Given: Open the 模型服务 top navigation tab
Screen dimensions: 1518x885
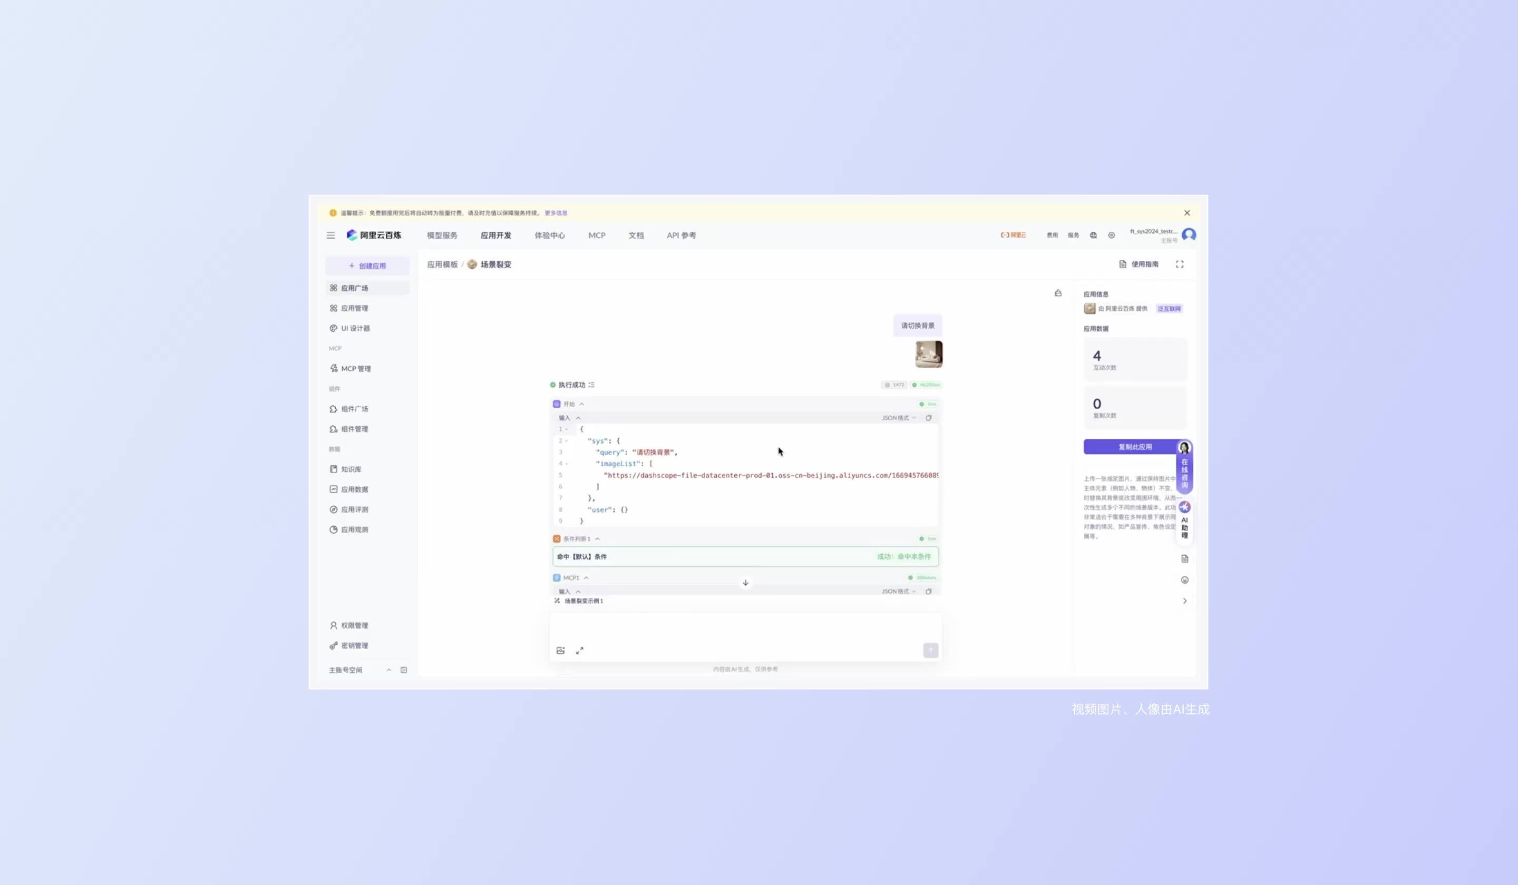Looking at the screenshot, I should coord(442,235).
